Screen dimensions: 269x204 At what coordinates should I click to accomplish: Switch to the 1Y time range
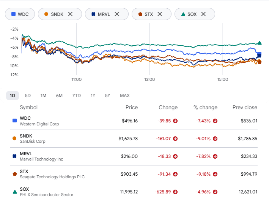pos(93,96)
